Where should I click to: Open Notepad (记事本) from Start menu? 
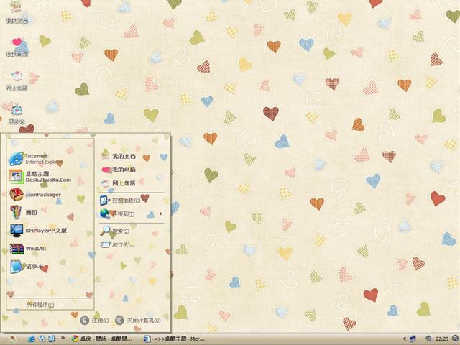[27, 267]
